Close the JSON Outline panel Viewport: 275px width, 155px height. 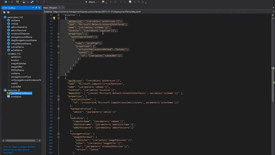[39, 8]
